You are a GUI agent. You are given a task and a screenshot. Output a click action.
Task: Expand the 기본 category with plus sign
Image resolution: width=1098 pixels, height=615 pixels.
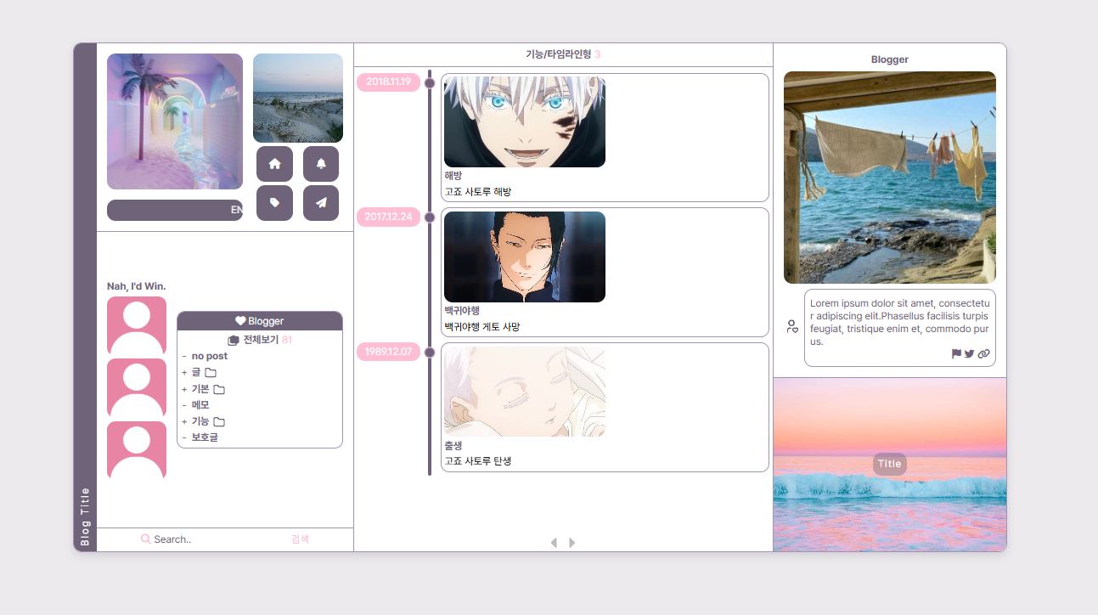pos(184,389)
